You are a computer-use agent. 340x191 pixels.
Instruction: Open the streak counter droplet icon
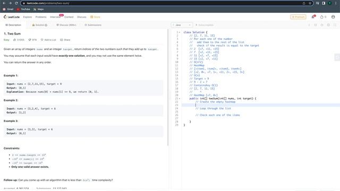pos(322,17)
